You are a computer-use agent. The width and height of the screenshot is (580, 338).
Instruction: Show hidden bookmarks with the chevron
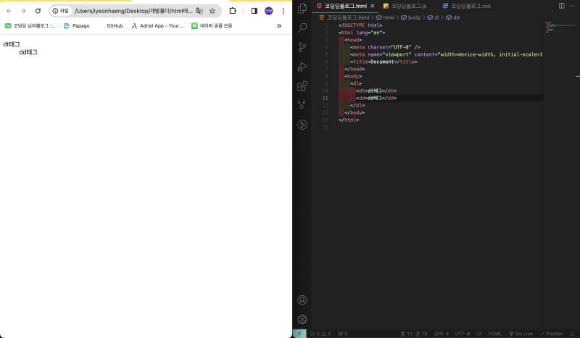[279, 25]
